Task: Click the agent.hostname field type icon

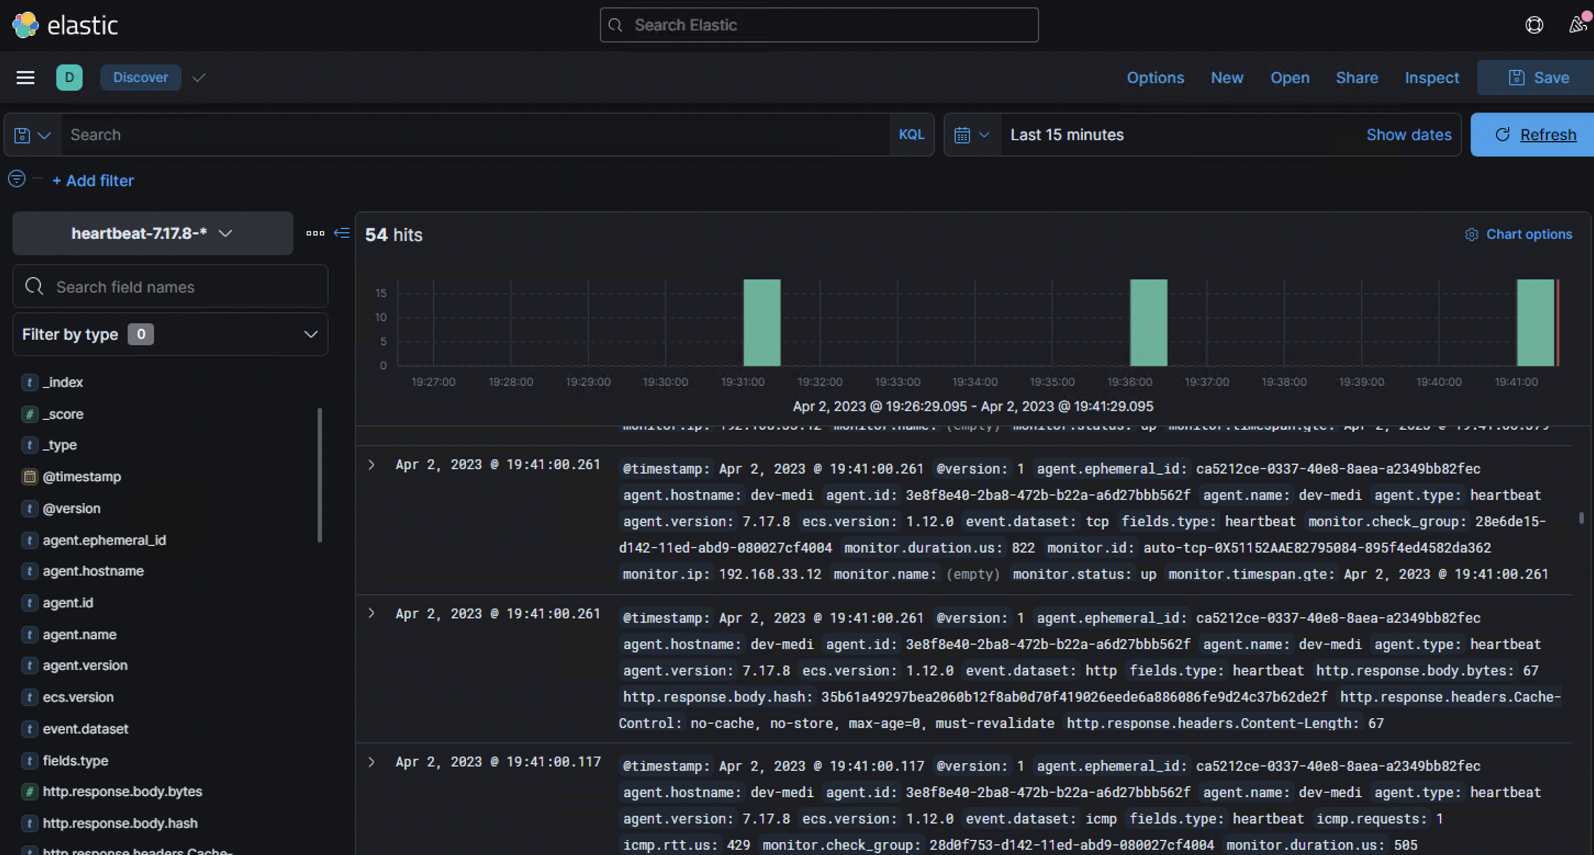Action: (x=29, y=571)
